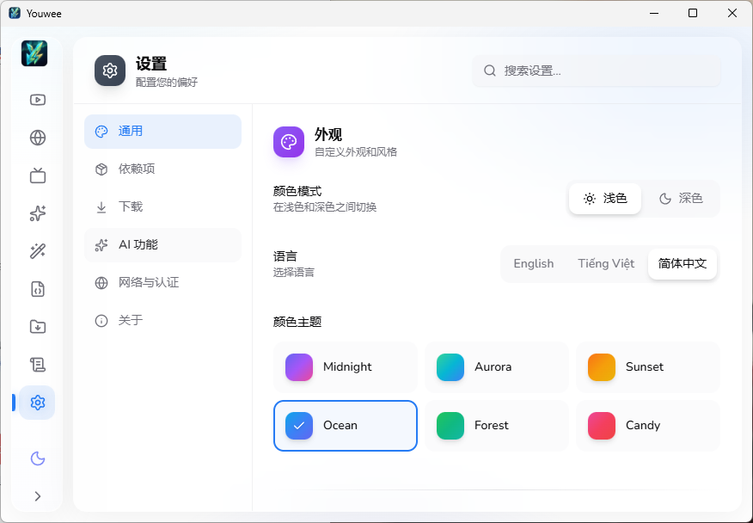Switch color mode to 深色
753x523 pixels.
681,199
